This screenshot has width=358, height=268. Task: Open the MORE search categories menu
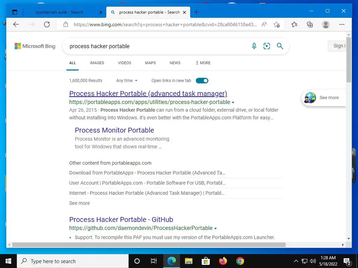(x=203, y=63)
